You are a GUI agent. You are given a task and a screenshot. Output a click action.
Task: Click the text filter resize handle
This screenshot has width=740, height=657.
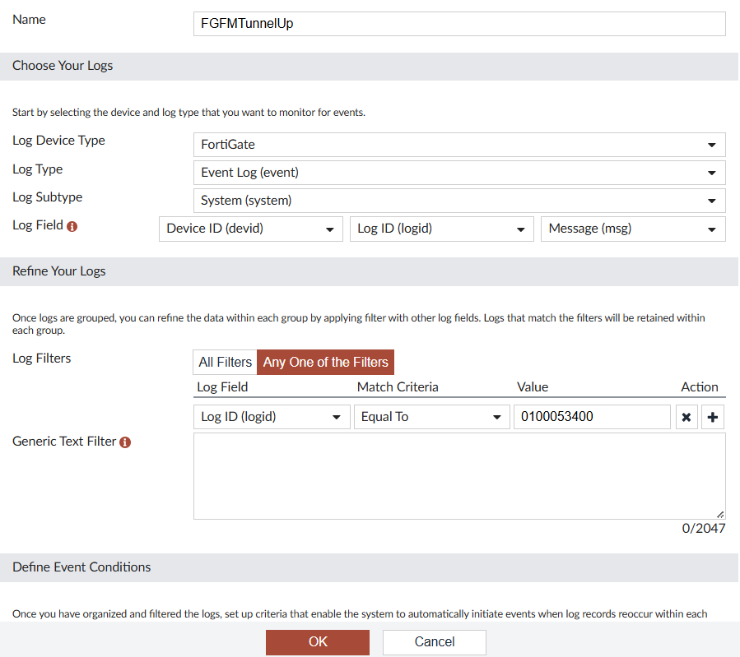click(x=720, y=515)
